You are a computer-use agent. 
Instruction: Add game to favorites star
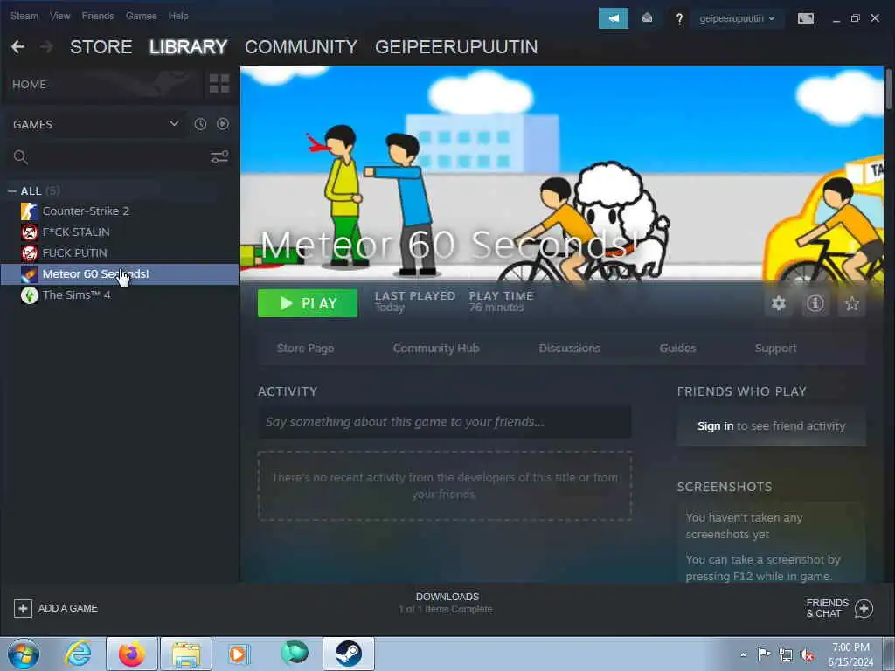pos(851,303)
